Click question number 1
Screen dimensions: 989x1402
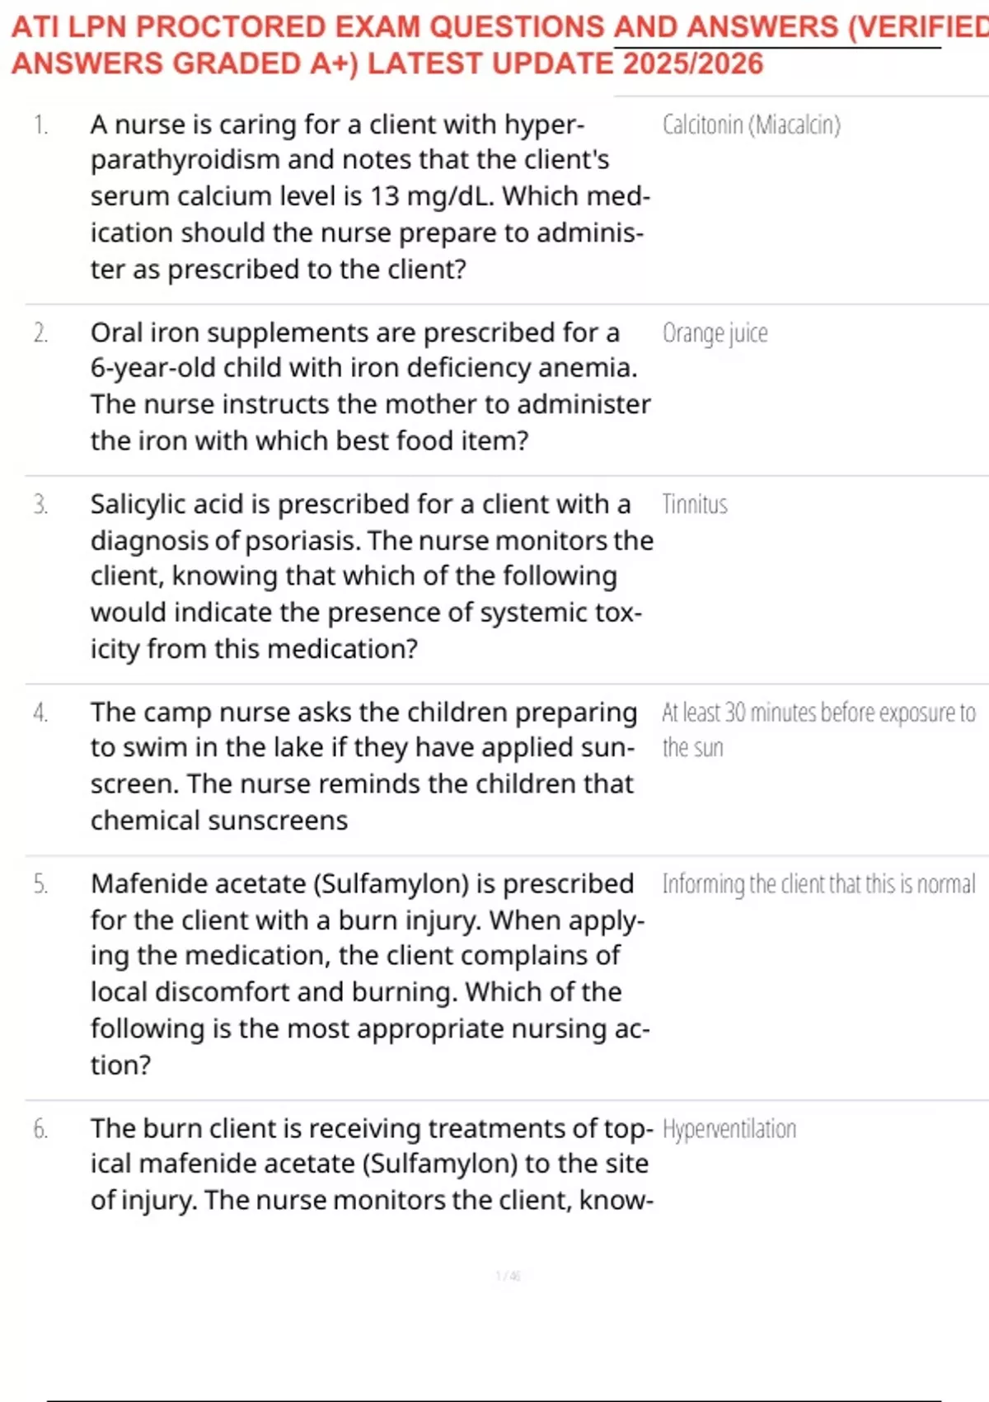pos(40,125)
